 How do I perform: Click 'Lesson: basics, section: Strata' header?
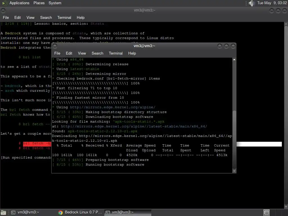tap(69, 24)
